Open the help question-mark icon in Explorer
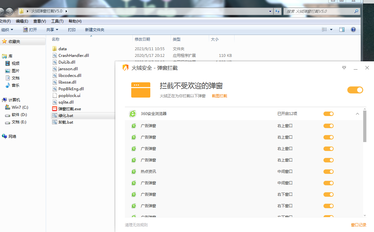Viewport: 374px width, 232px height. [x=353, y=30]
